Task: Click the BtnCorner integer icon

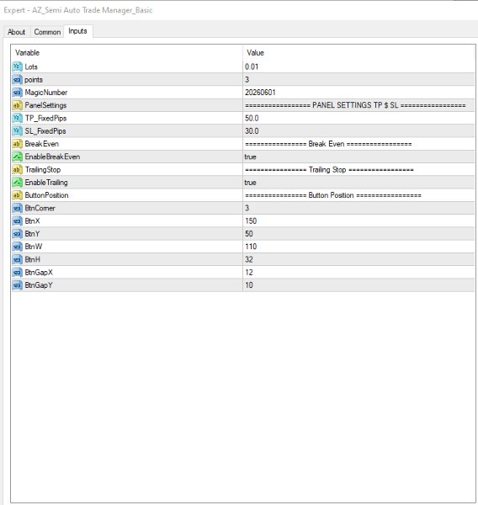Action: pyautogui.click(x=17, y=208)
